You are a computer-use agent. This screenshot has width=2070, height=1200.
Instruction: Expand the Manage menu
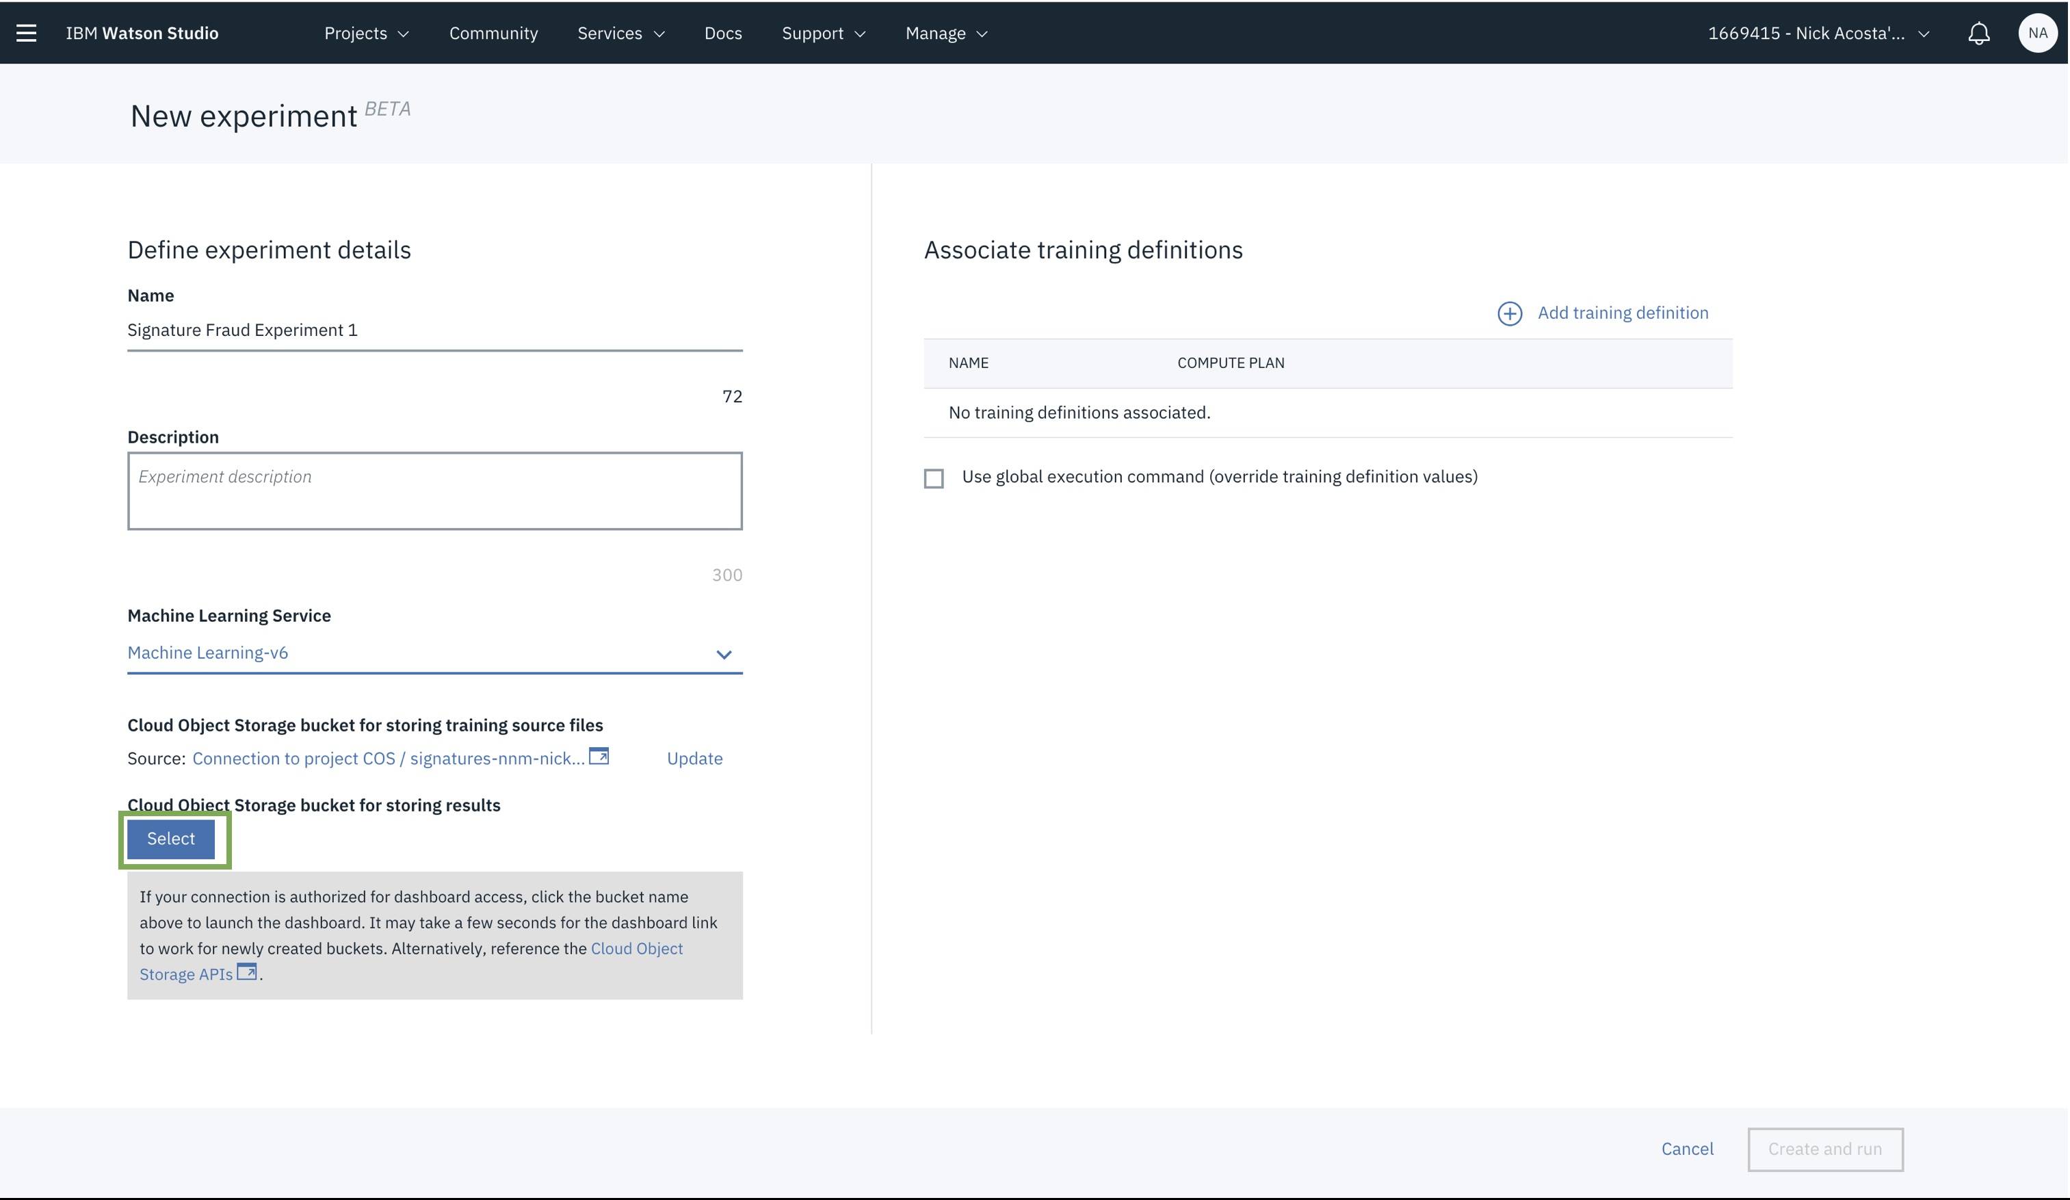pyautogui.click(x=946, y=33)
